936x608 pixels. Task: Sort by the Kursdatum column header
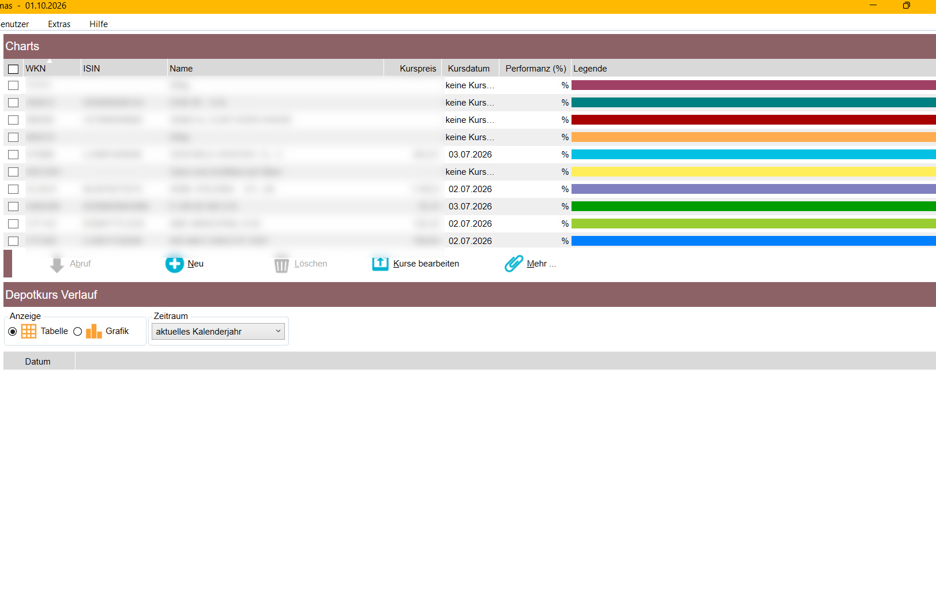click(x=470, y=69)
